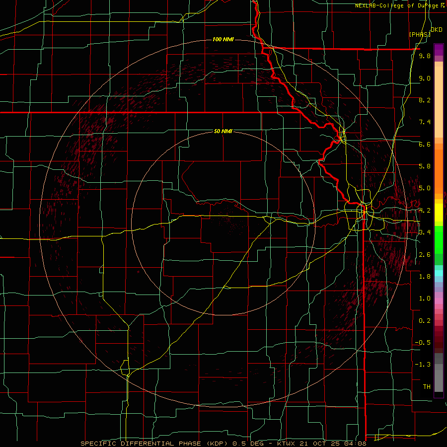Click the 5.0 value on the KDP scale
Viewport: 447px width, 447px height.
point(425,188)
